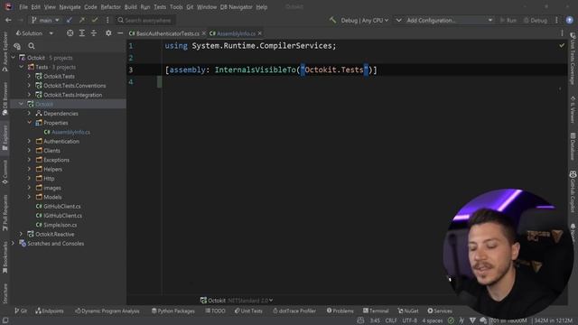
Task: Expand the Dependencies node
Action: [x=29, y=114]
